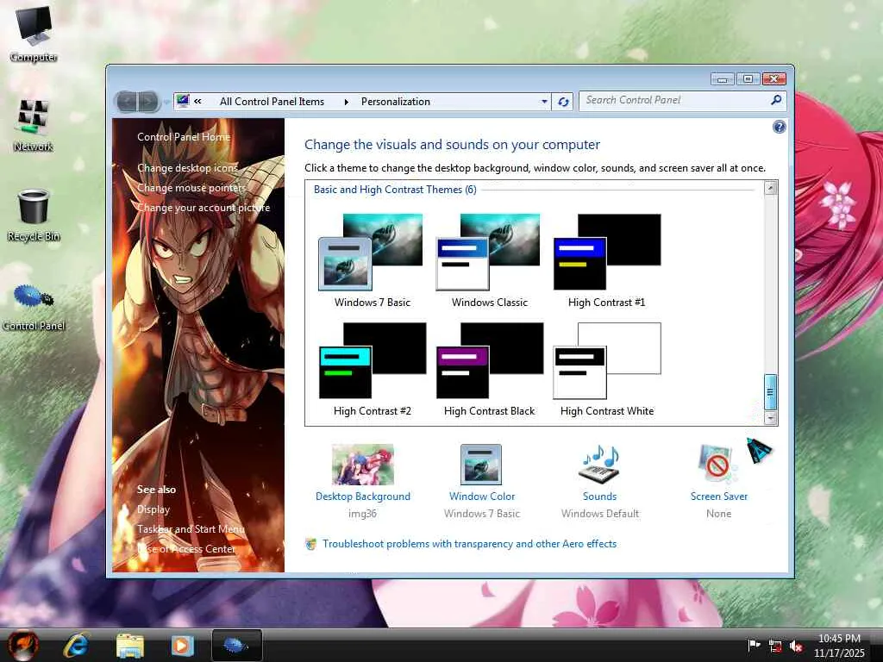Open the Computer desktop icon
This screenshot has width=883, height=662.
pyautogui.click(x=34, y=34)
